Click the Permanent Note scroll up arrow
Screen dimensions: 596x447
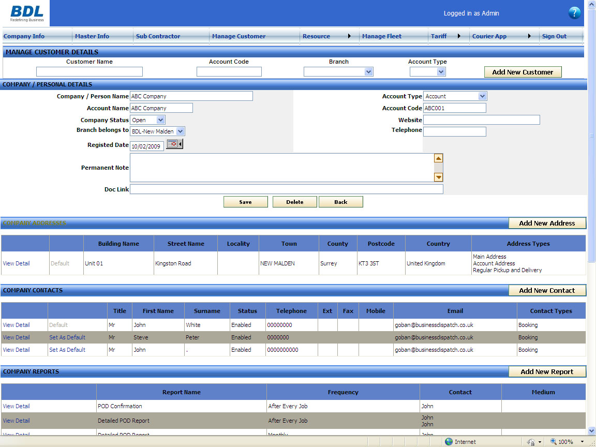438,158
